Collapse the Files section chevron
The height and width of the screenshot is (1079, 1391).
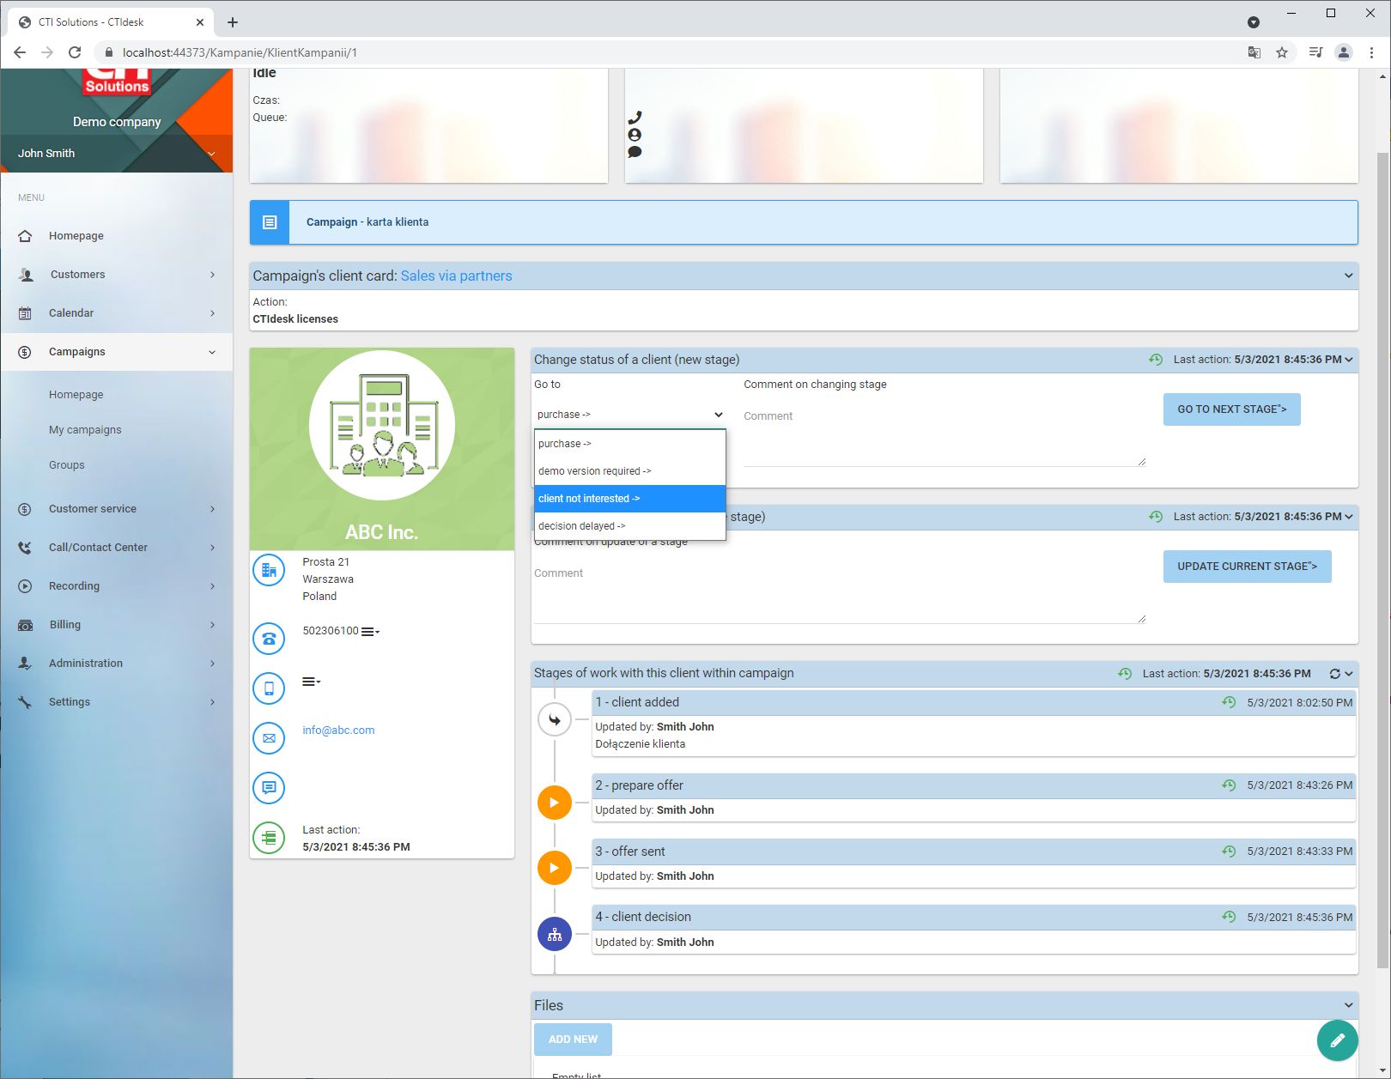pyautogui.click(x=1348, y=1005)
